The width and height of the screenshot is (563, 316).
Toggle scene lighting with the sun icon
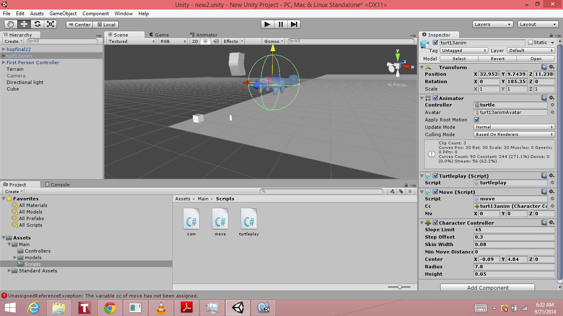coord(205,41)
